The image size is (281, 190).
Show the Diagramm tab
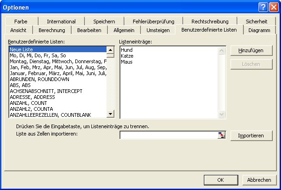pyautogui.click(x=259, y=30)
